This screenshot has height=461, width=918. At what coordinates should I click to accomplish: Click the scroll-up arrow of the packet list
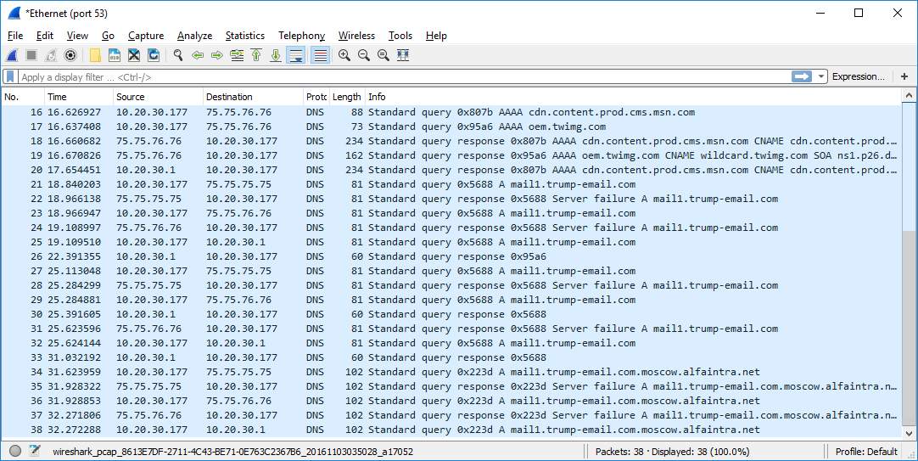[908, 95]
